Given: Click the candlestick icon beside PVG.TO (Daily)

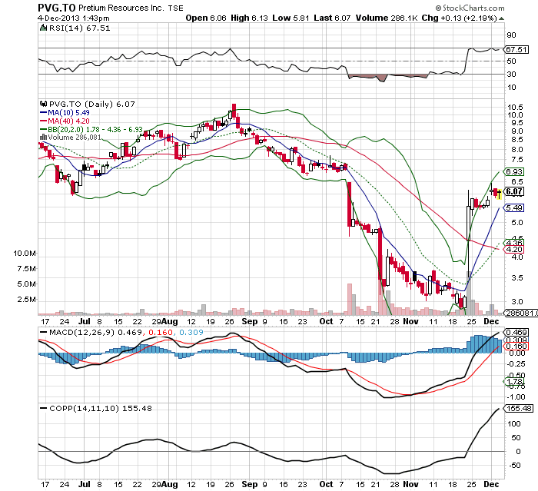Looking at the screenshot, I should pyautogui.click(x=43, y=104).
